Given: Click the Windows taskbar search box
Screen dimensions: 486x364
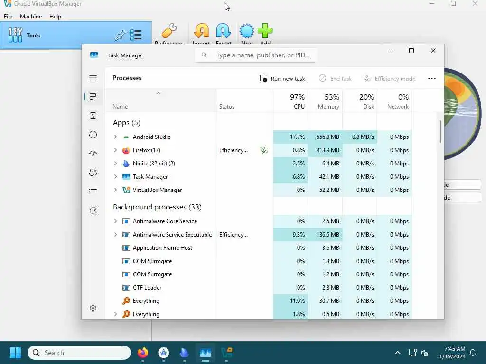Looking at the screenshot, I should [x=79, y=353].
